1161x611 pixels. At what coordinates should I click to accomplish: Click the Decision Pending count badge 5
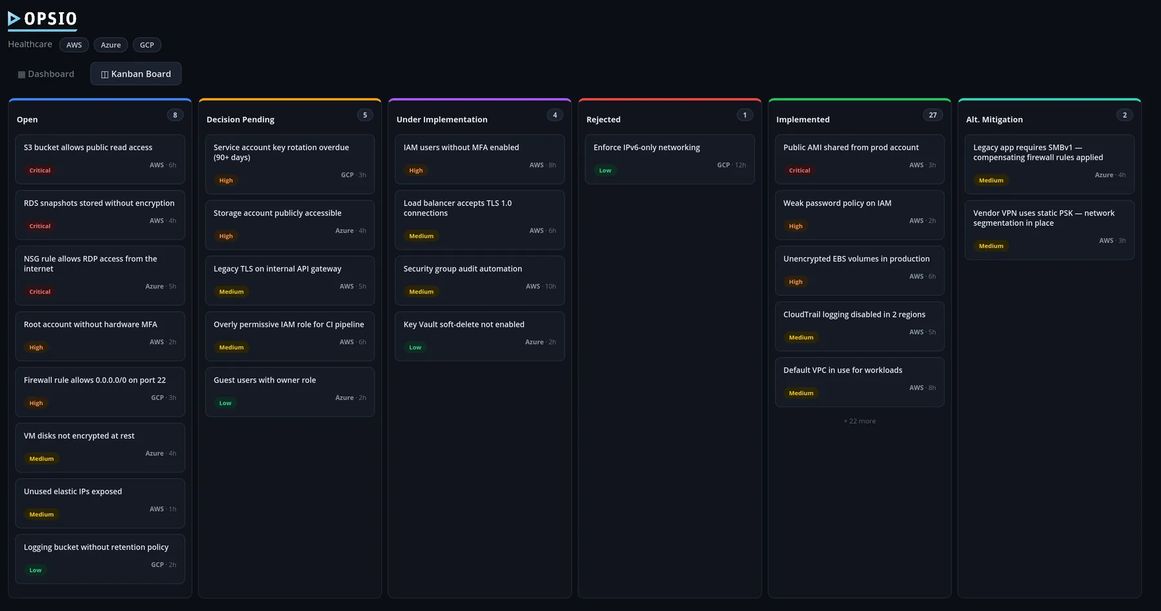pyautogui.click(x=365, y=115)
